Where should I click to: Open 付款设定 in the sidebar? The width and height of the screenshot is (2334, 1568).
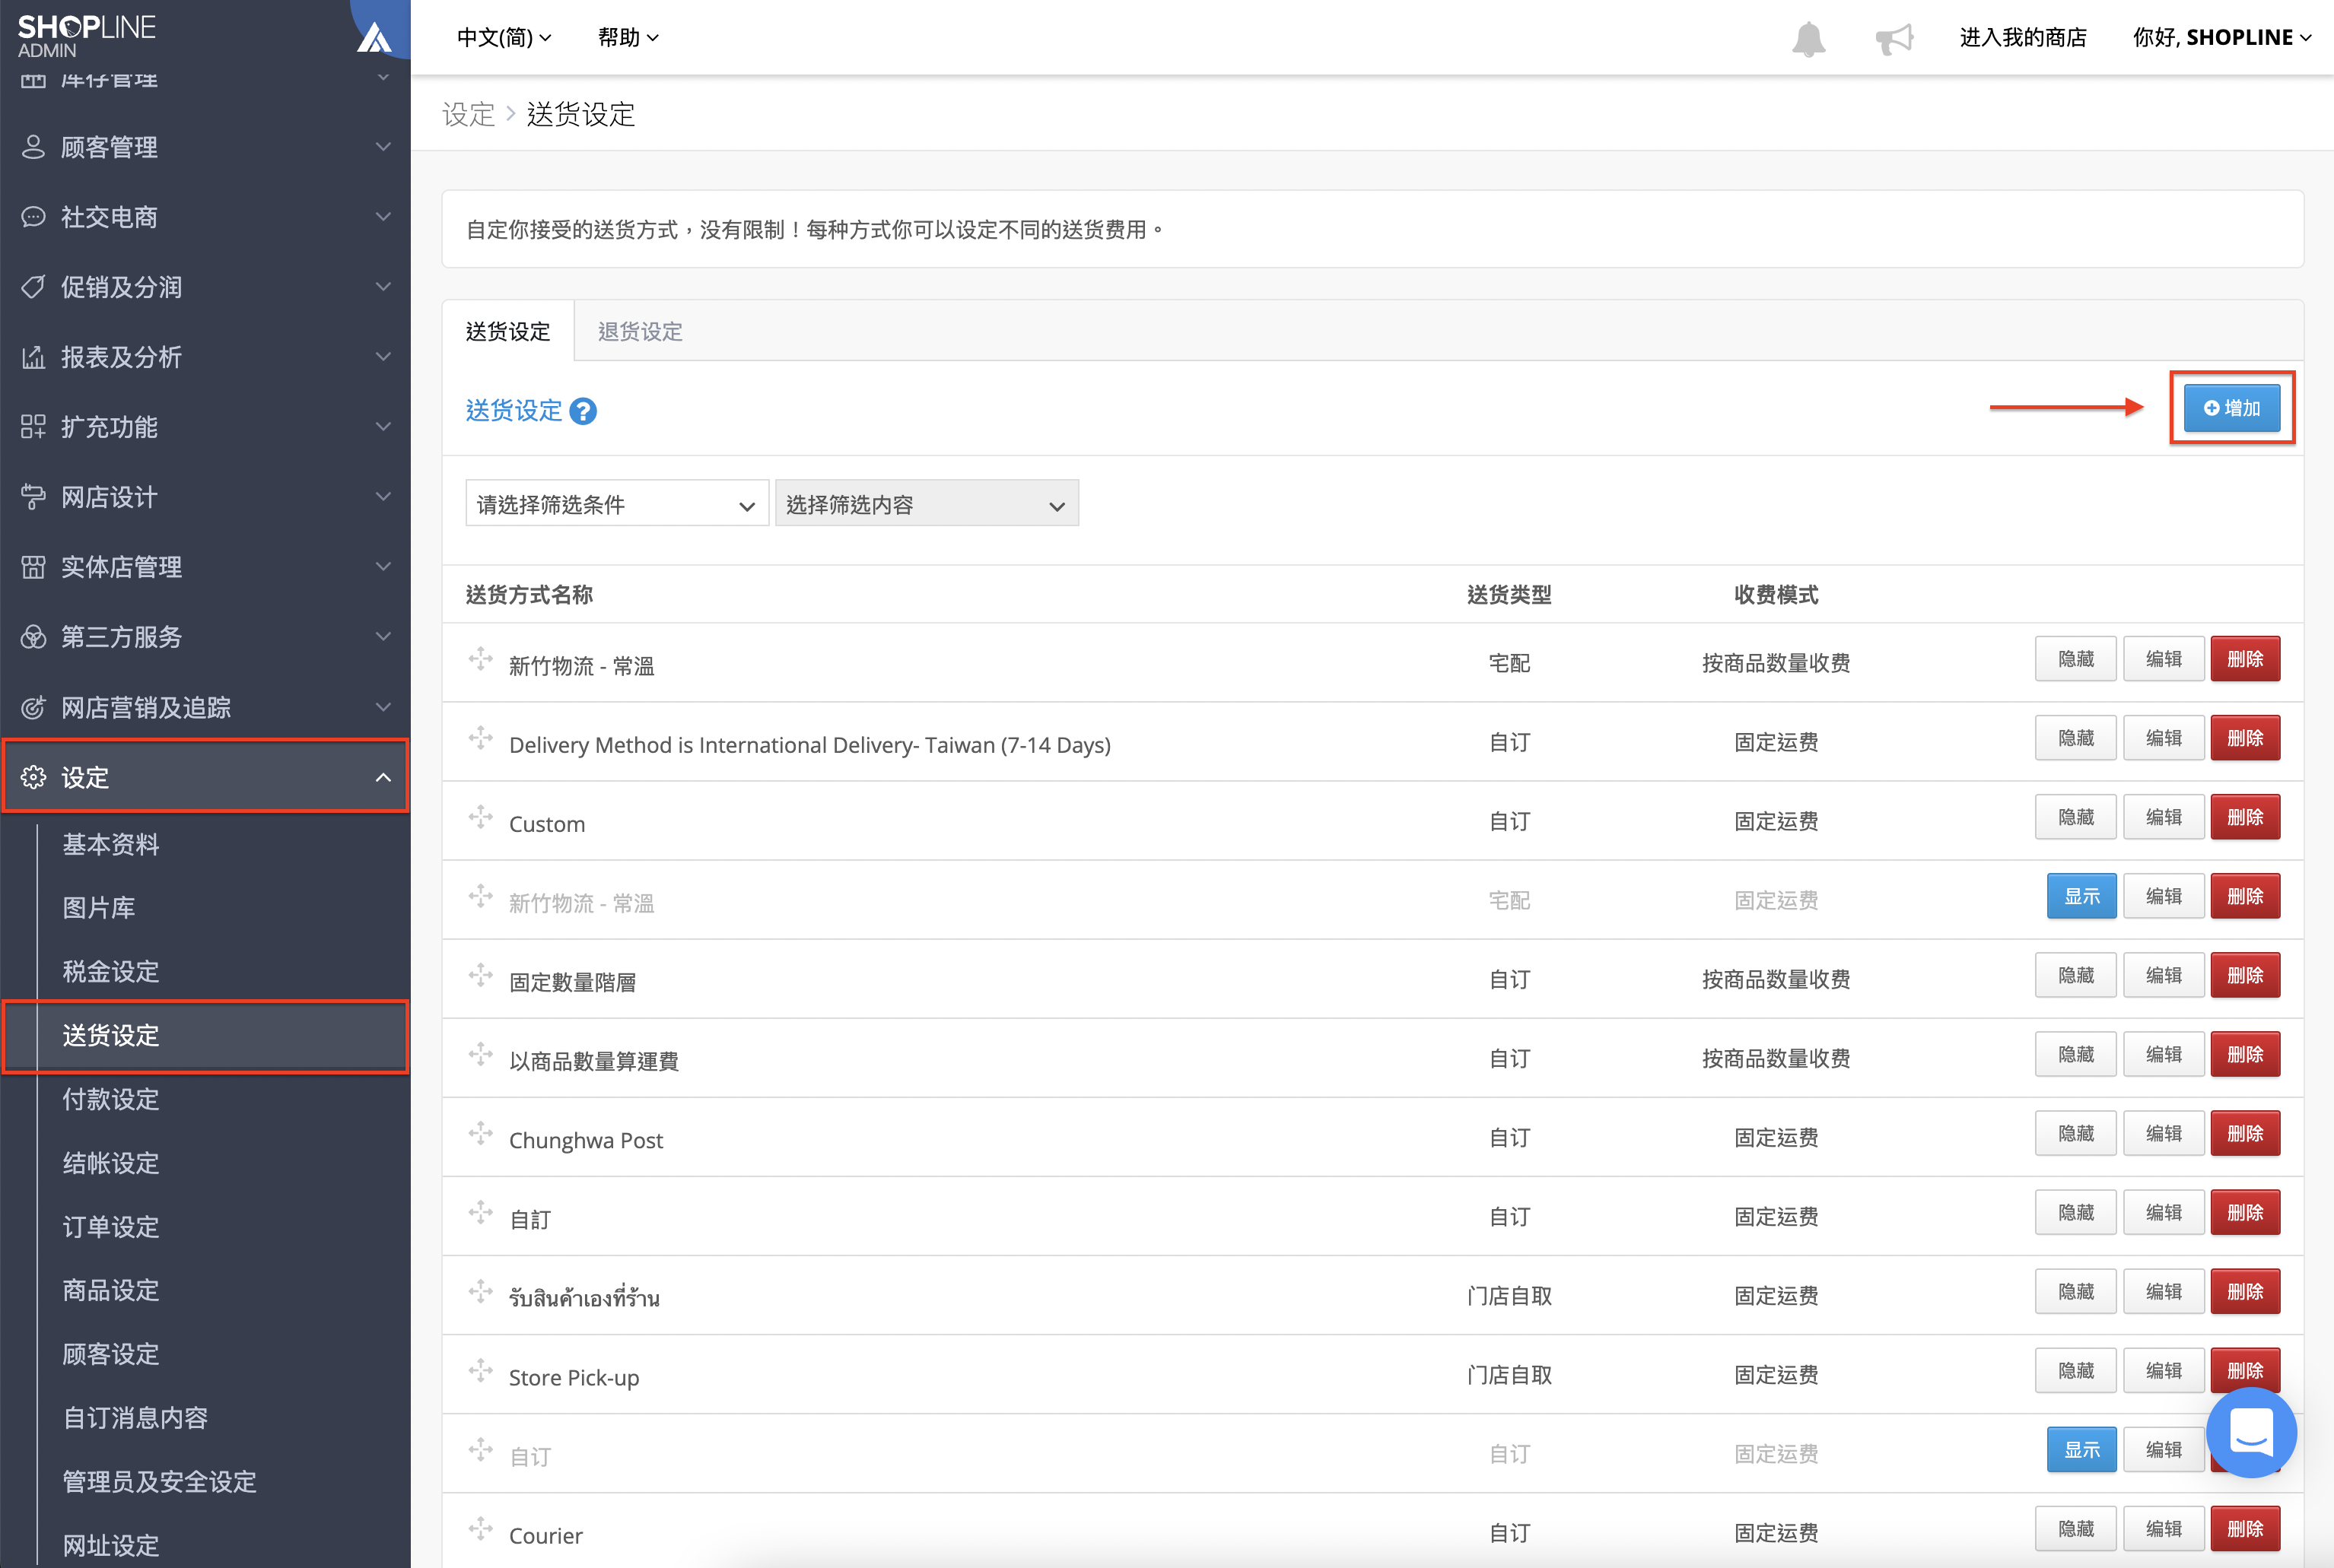(111, 1099)
